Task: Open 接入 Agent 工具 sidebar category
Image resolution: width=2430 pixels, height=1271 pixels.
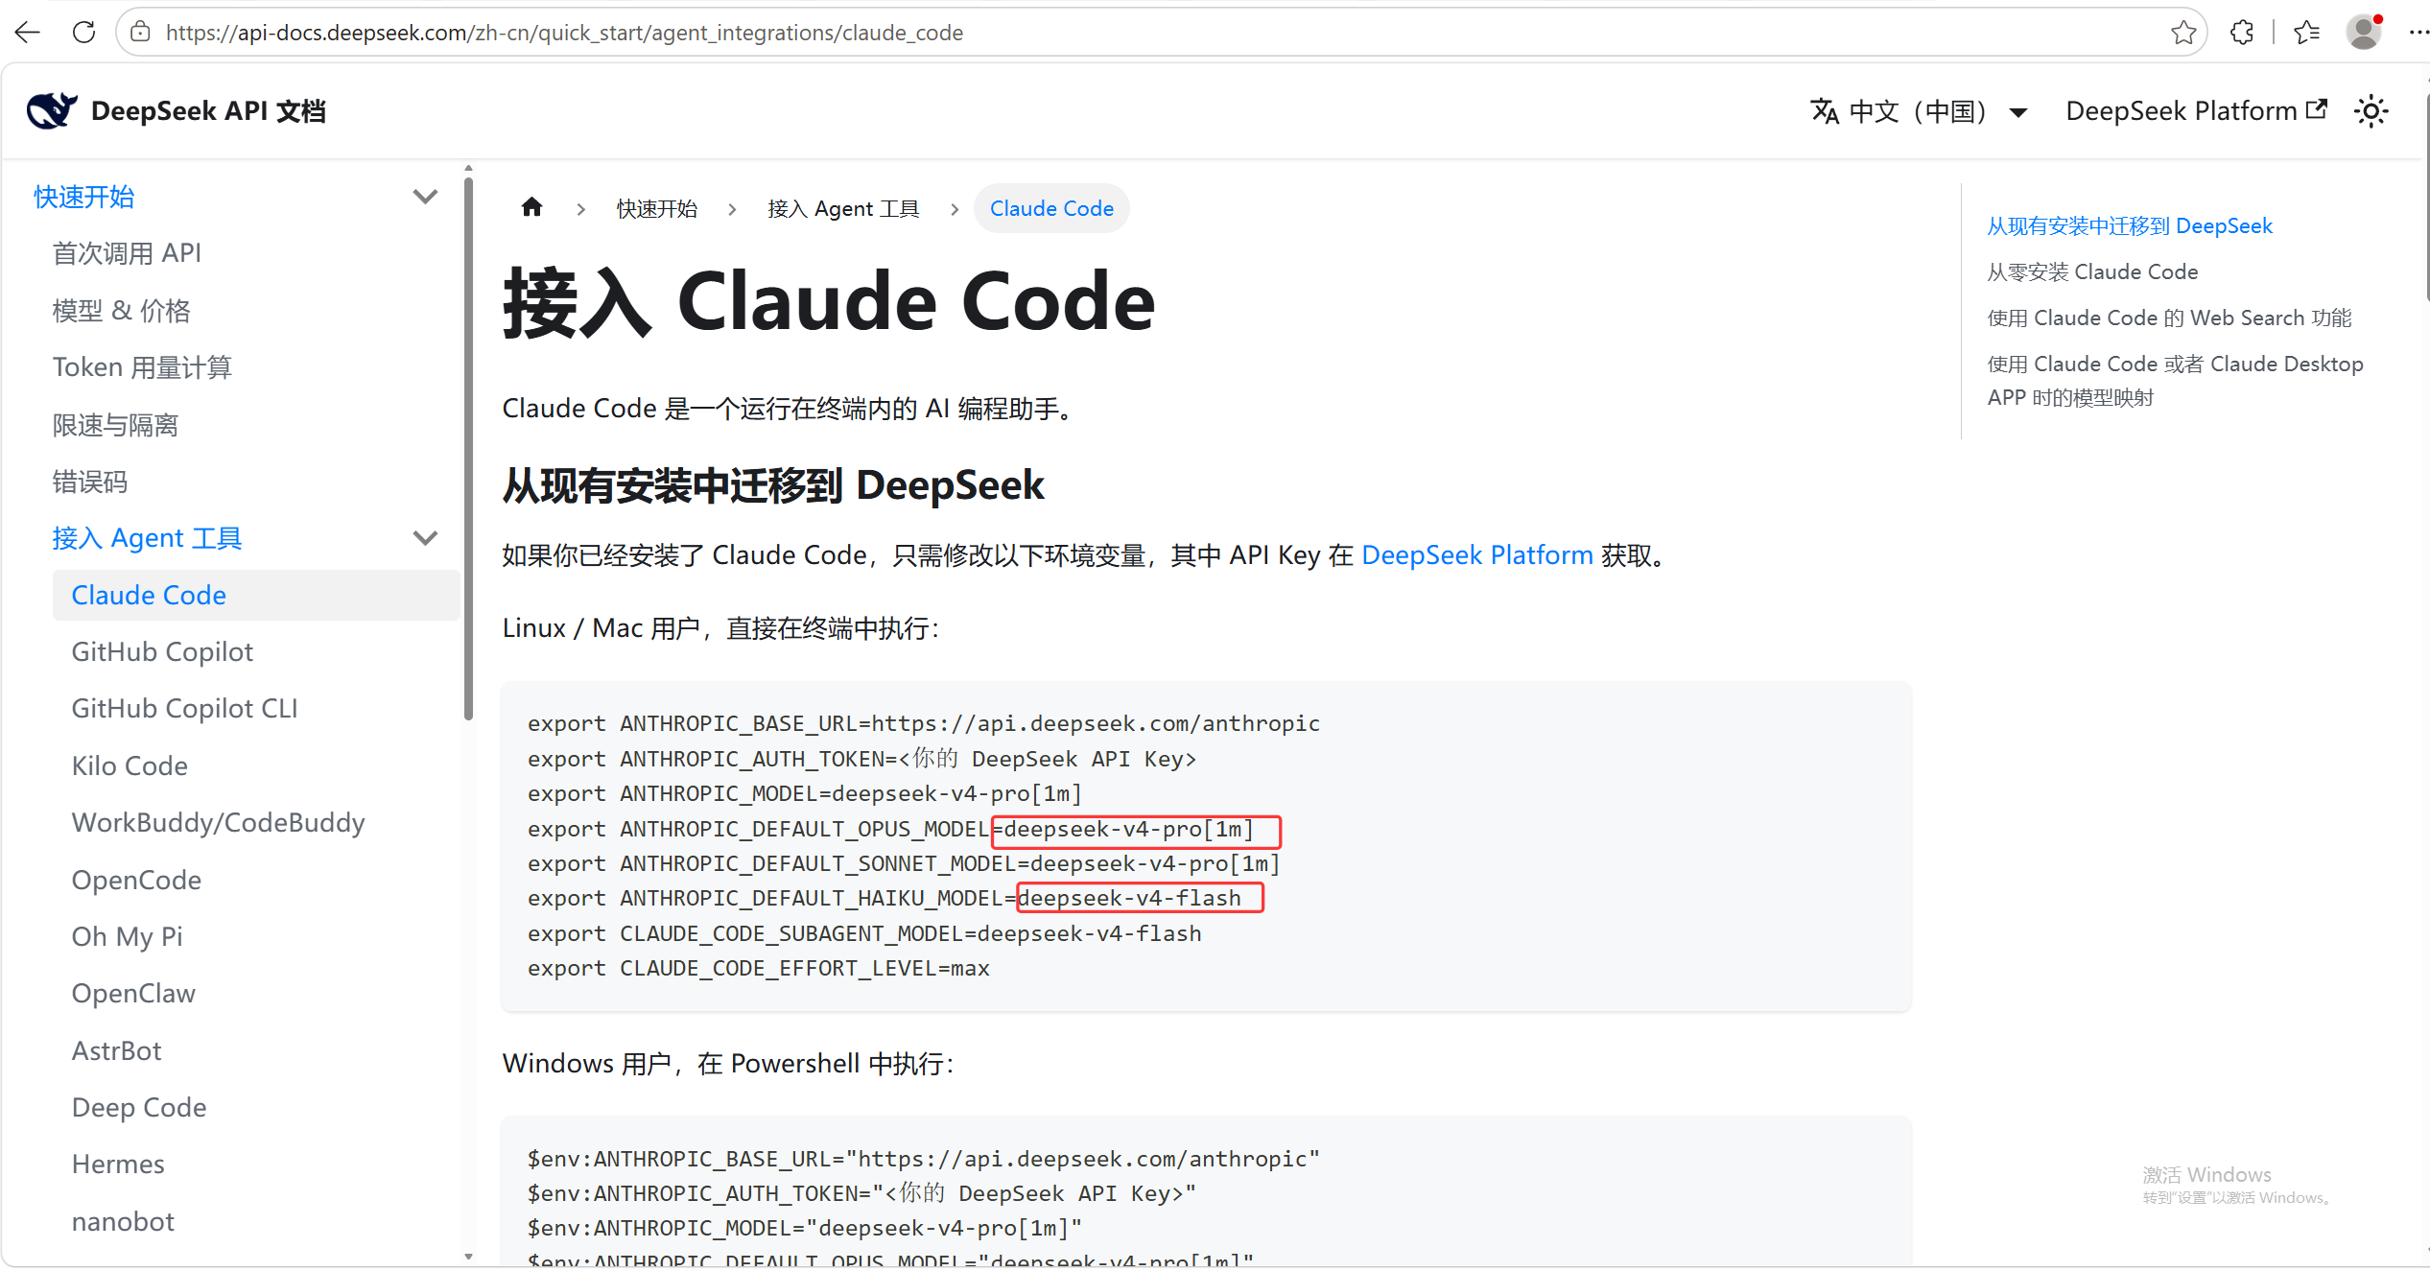Action: [147, 538]
